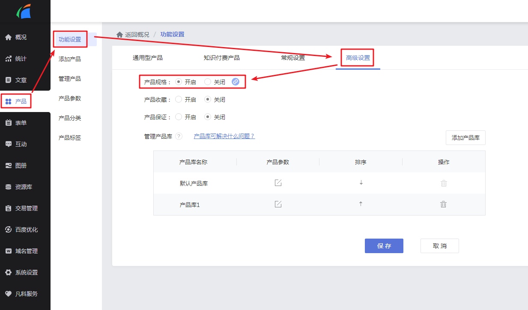
Task: Open the 产品库可解决什么问题？ link
Action: click(x=224, y=136)
